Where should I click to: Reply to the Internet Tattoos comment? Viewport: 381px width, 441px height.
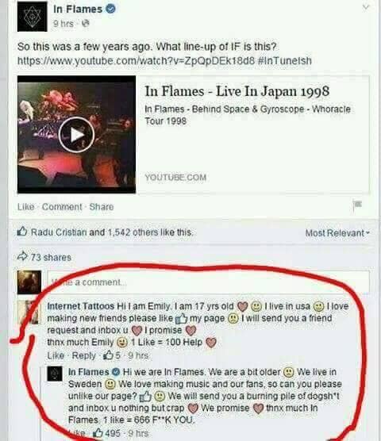tap(84, 355)
